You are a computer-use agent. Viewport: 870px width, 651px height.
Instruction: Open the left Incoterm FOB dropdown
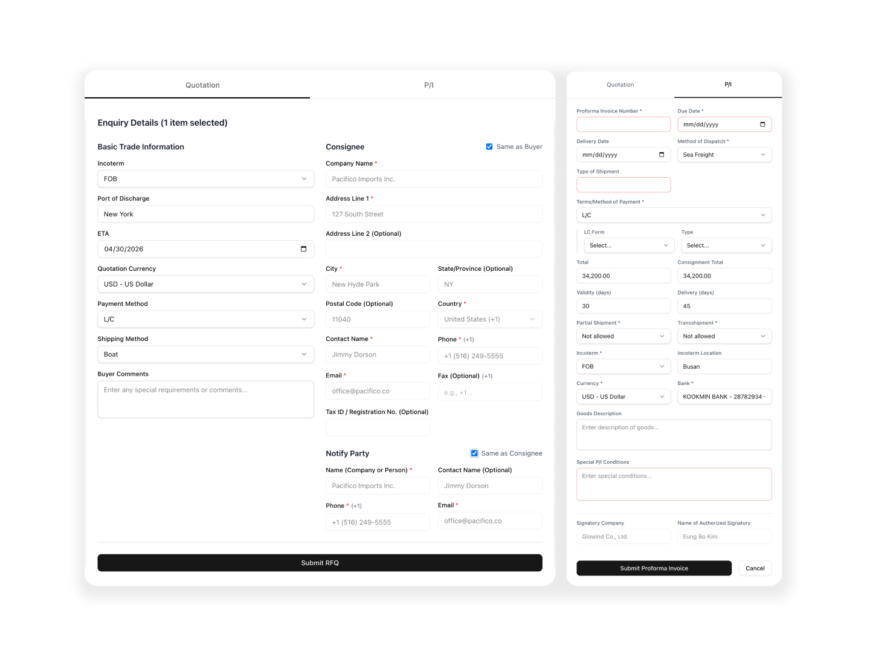pos(205,179)
